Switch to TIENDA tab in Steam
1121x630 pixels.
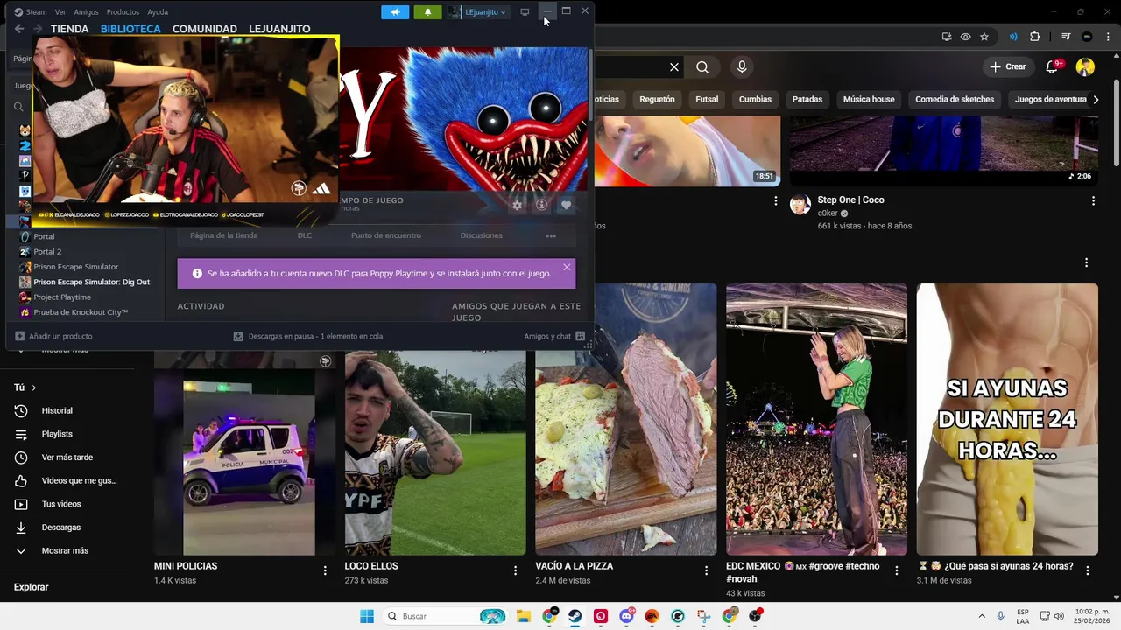tap(69, 29)
